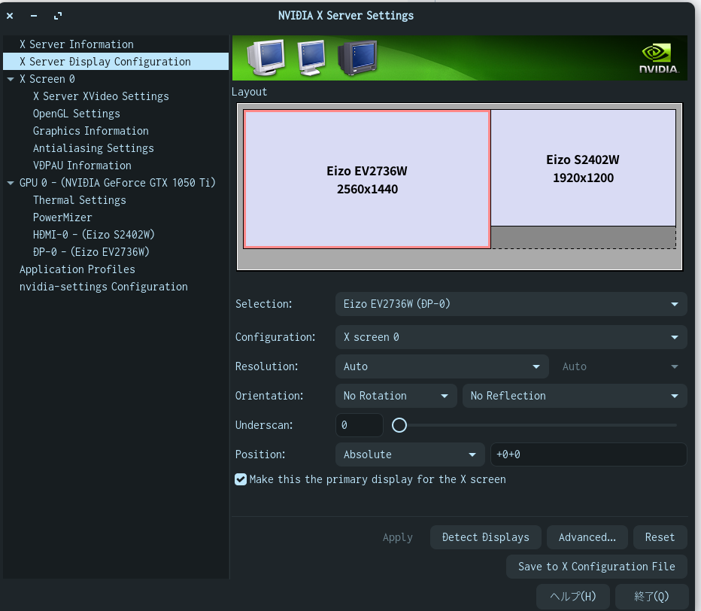Open the Absolute position dropdown
This screenshot has height=611, width=701.
click(x=410, y=454)
